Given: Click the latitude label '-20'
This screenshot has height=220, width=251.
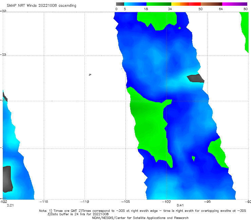Looking at the screenshot, I should point(3,11).
